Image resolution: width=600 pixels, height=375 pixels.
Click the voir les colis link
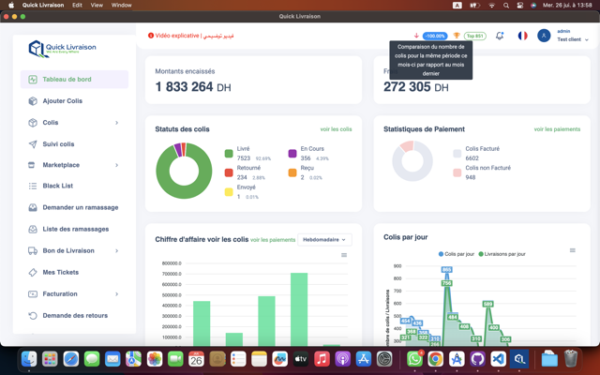(x=336, y=129)
